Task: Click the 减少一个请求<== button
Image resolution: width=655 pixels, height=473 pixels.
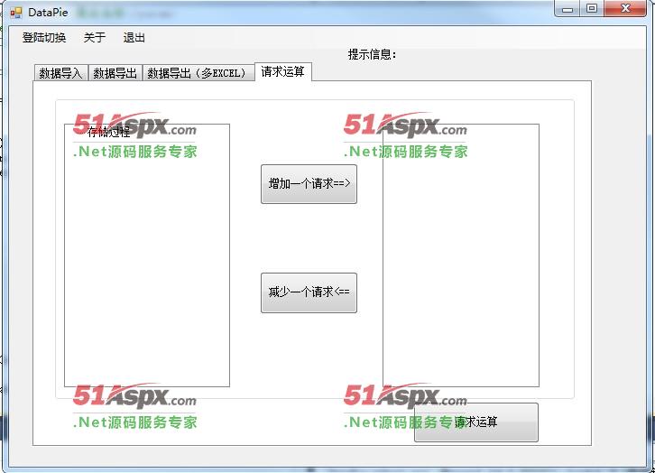Action: (x=309, y=292)
